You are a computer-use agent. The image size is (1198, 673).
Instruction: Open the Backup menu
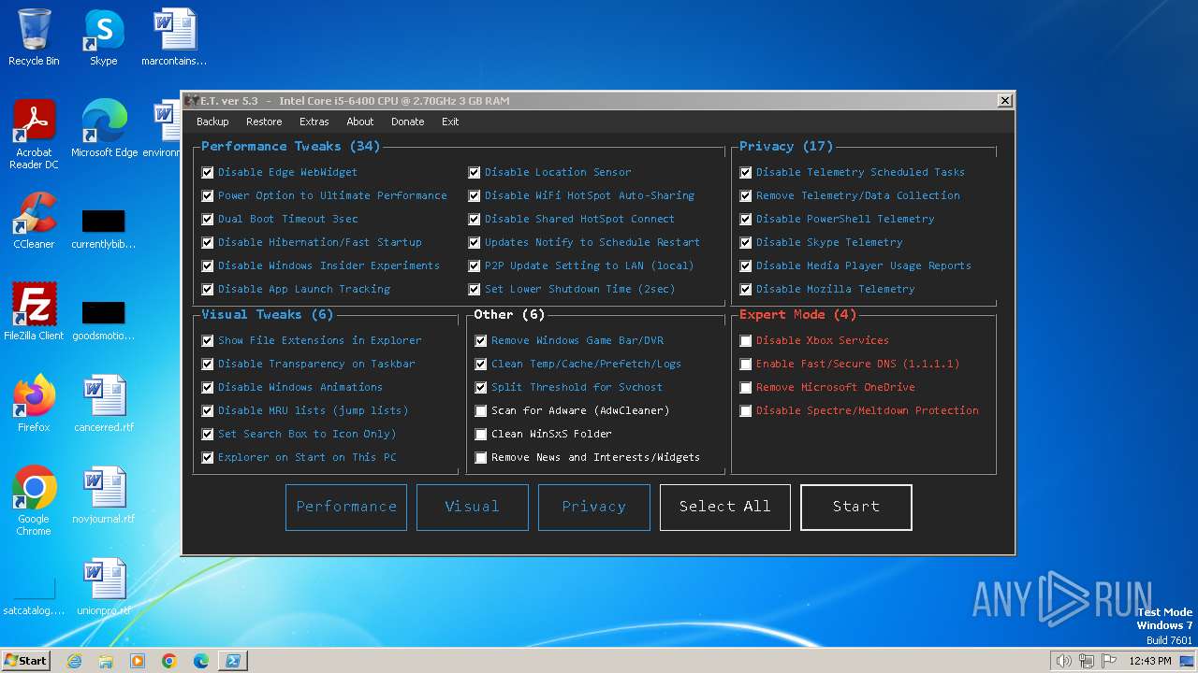(x=212, y=122)
